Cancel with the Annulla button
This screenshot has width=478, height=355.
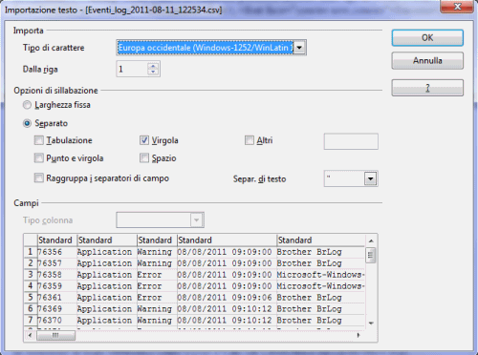click(427, 60)
